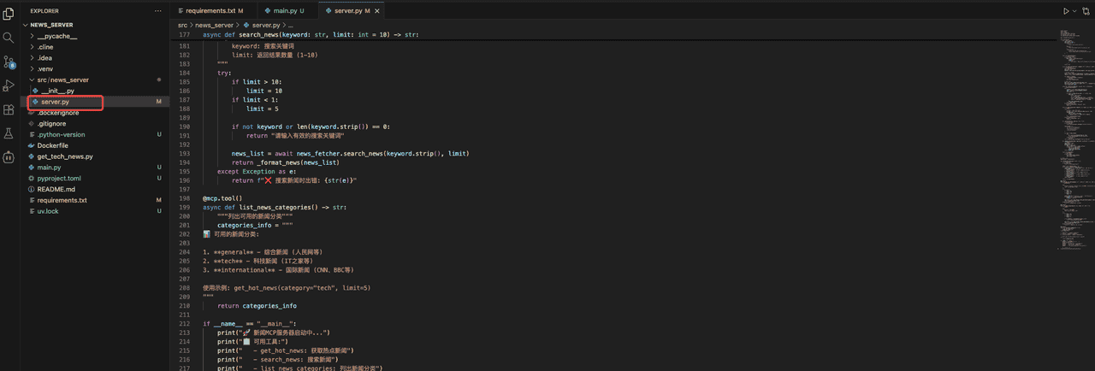Open the Source Control view

coord(9,62)
